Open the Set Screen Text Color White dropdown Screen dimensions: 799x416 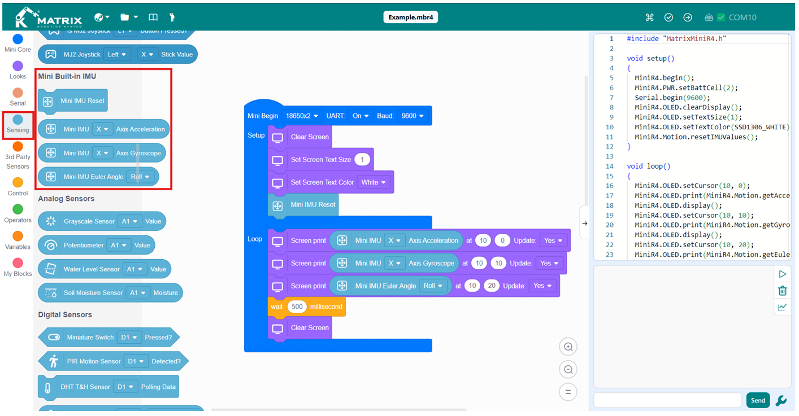point(374,182)
